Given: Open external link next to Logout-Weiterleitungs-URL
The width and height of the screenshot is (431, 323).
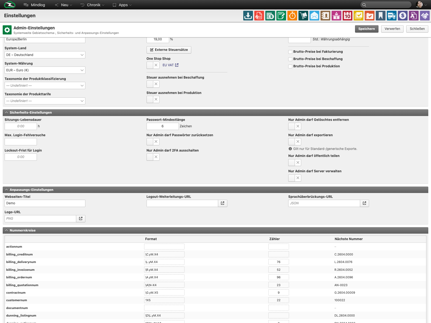Looking at the screenshot, I should coord(223,203).
